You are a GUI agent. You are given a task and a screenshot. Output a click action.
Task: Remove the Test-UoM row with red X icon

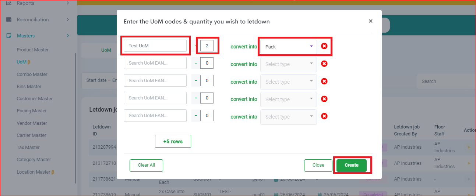click(x=324, y=46)
